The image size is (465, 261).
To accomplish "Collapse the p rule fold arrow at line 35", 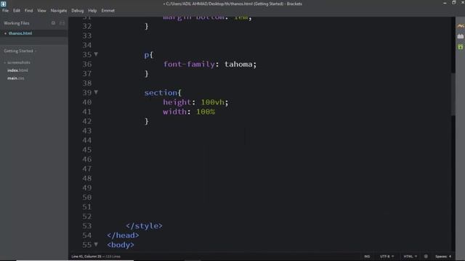I will tap(96, 54).
